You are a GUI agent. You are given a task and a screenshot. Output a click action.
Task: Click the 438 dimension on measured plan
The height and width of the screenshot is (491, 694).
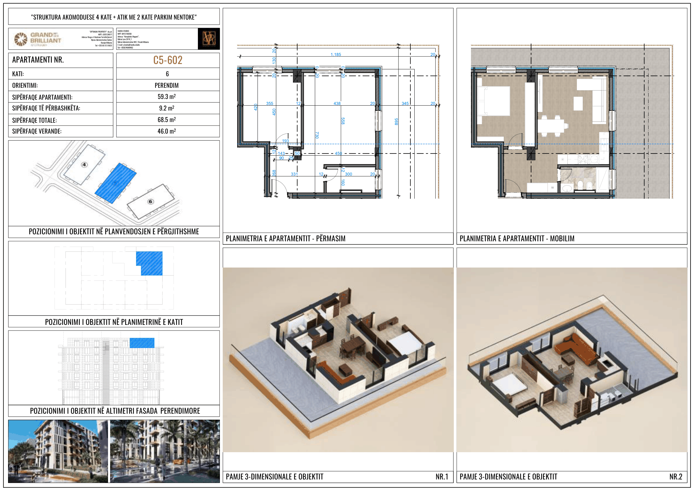point(337,104)
